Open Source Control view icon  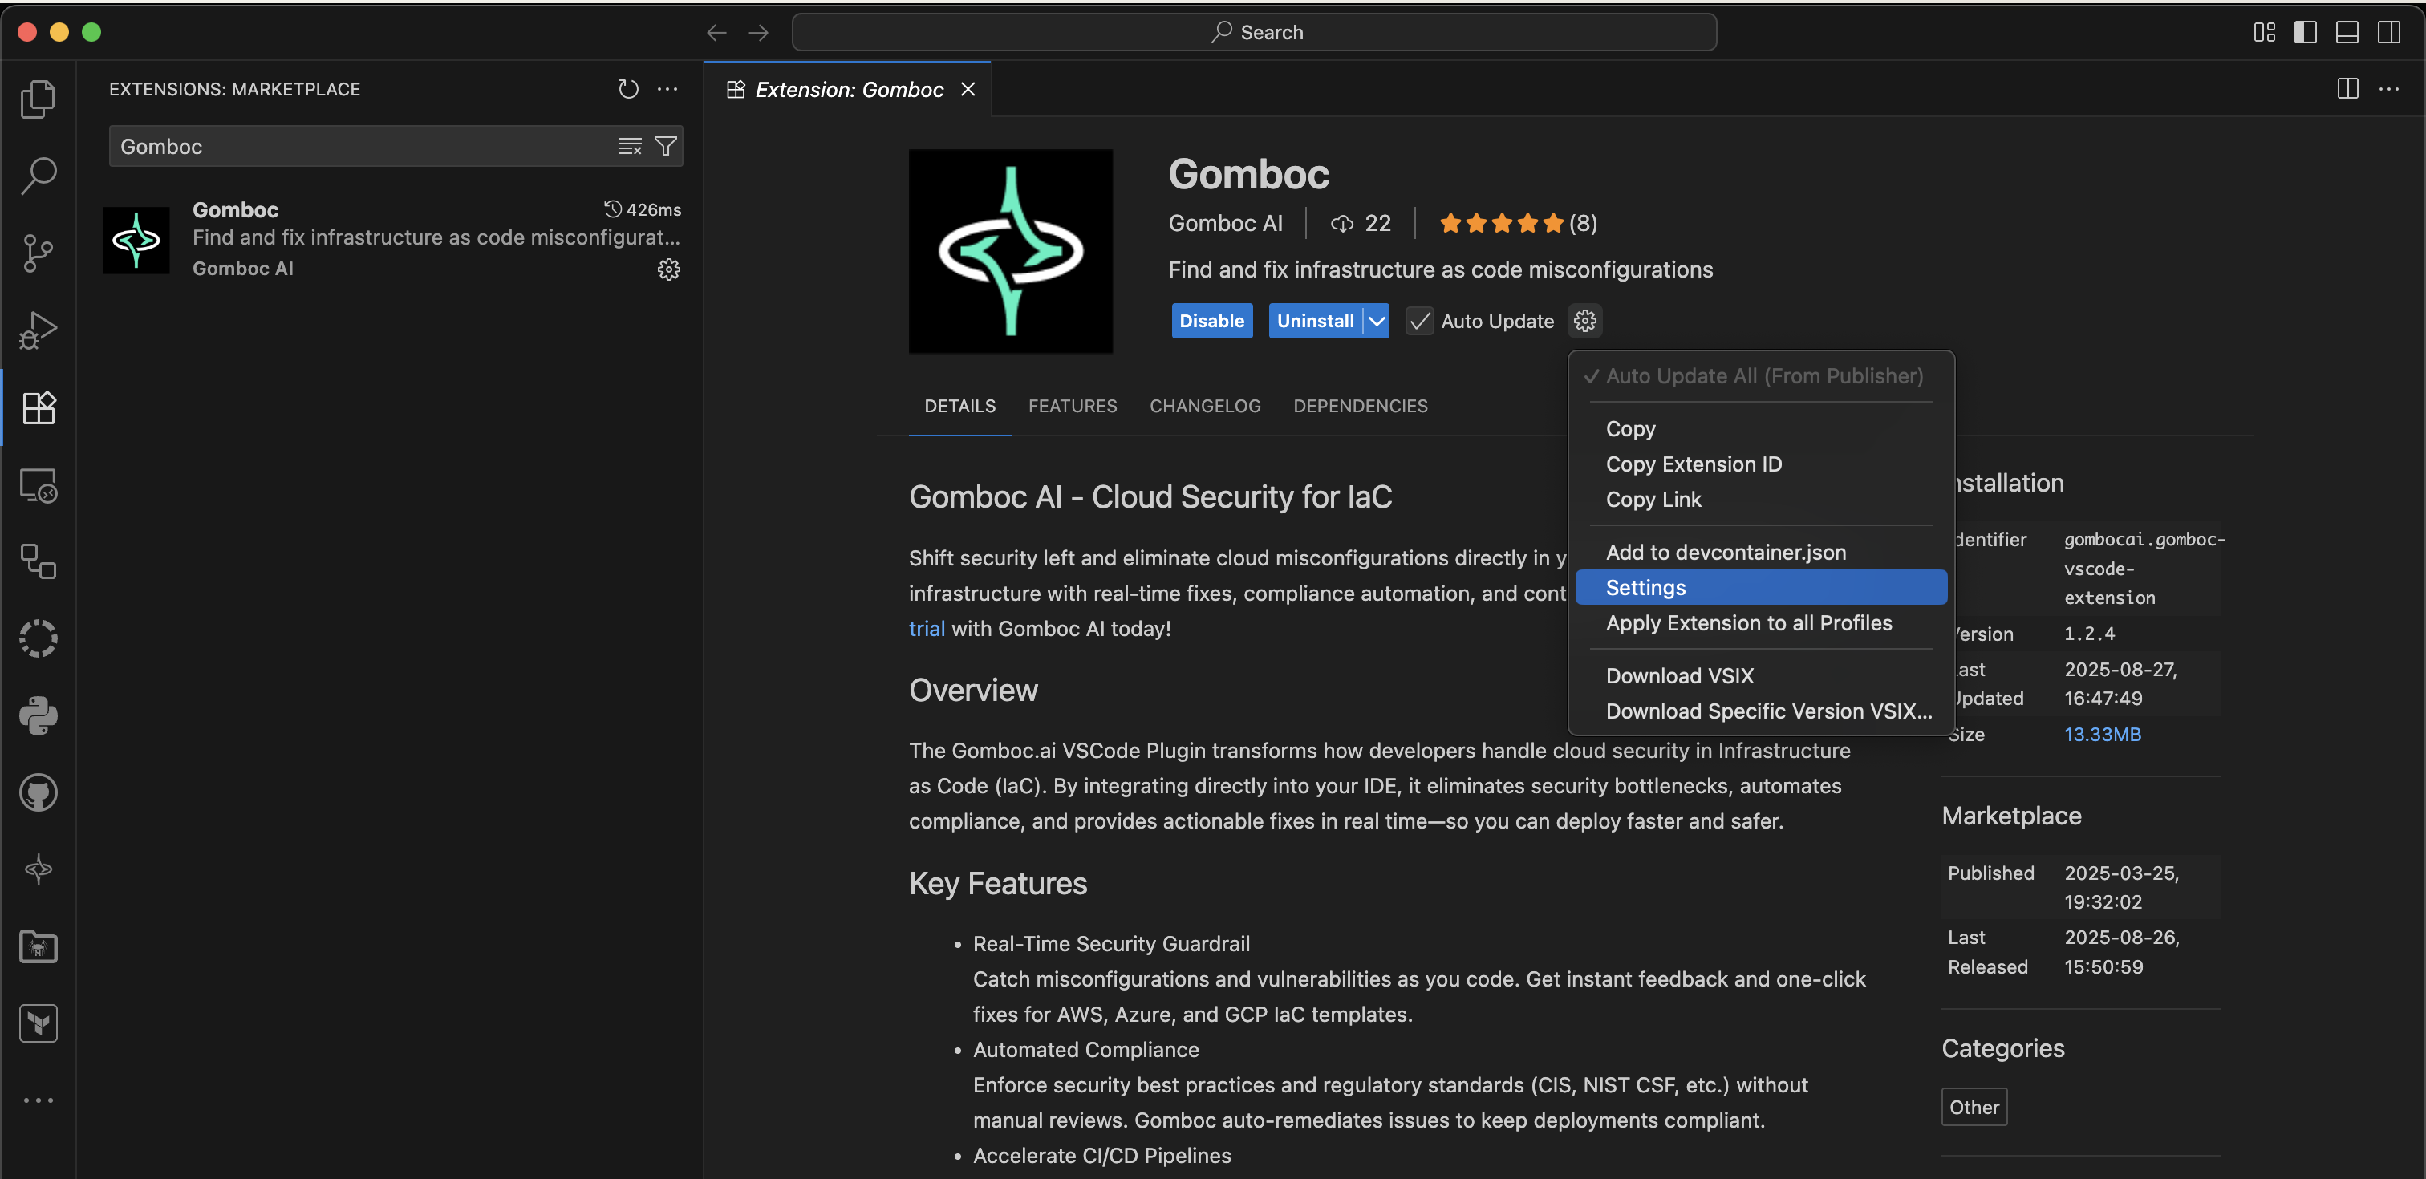[x=38, y=253]
